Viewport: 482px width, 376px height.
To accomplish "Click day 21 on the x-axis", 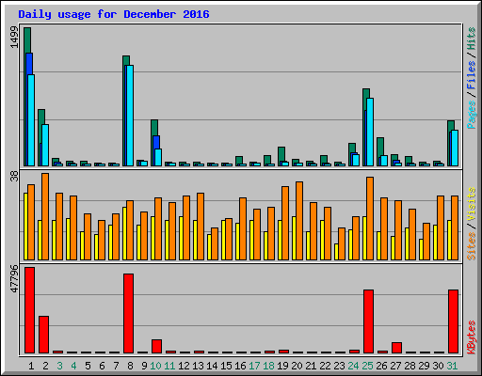I will pyautogui.click(x=311, y=366).
